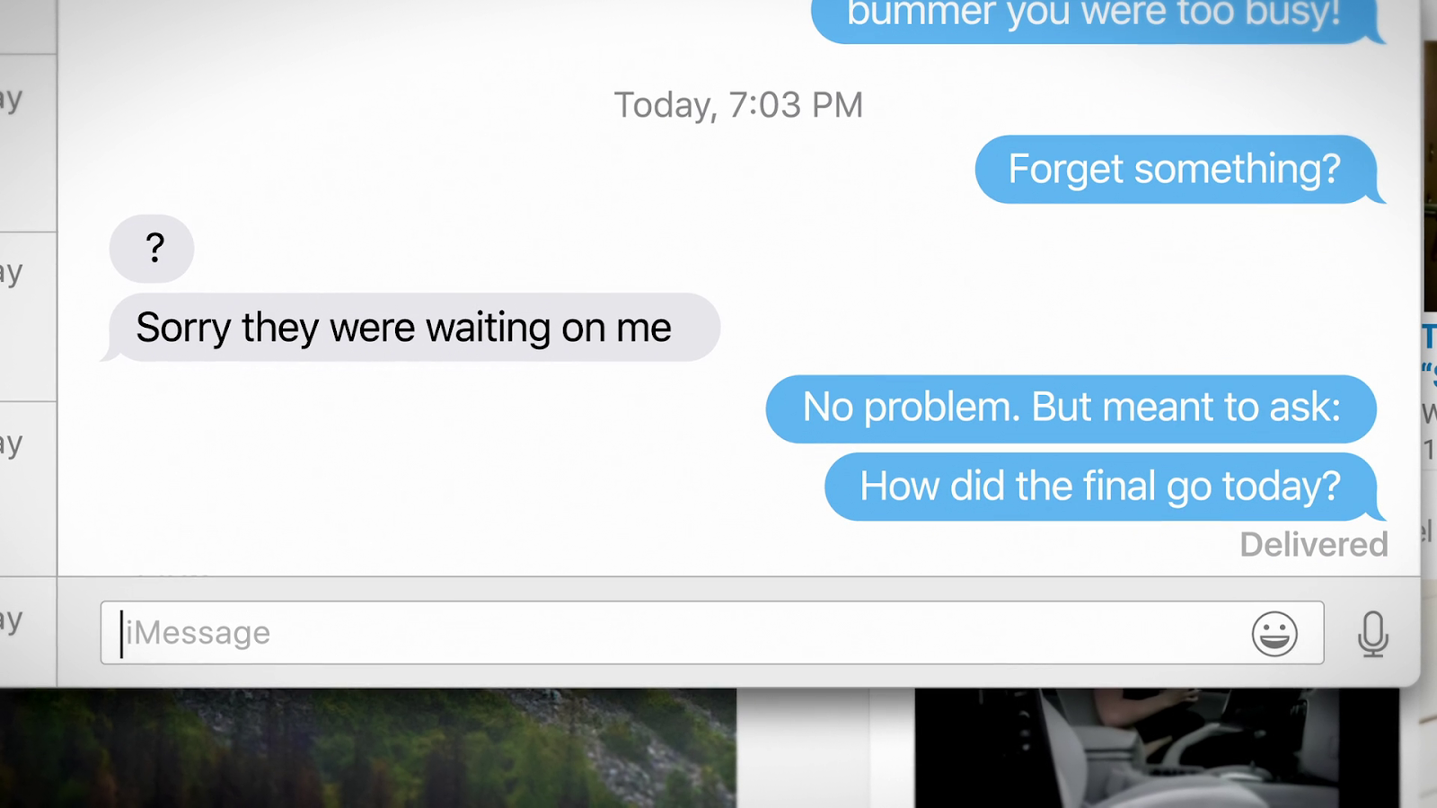This screenshot has height=808, width=1437.
Task: Click the microphone dictation icon
Action: [x=1372, y=634]
